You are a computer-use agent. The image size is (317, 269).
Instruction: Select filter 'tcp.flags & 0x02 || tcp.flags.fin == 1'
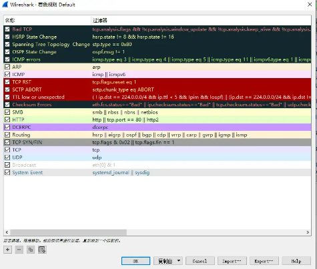point(133,142)
